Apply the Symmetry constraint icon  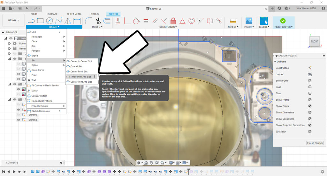pos(209,21)
